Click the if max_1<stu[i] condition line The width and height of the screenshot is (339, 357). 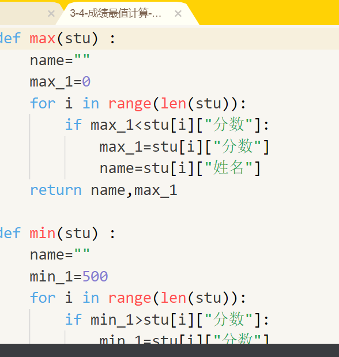click(167, 125)
